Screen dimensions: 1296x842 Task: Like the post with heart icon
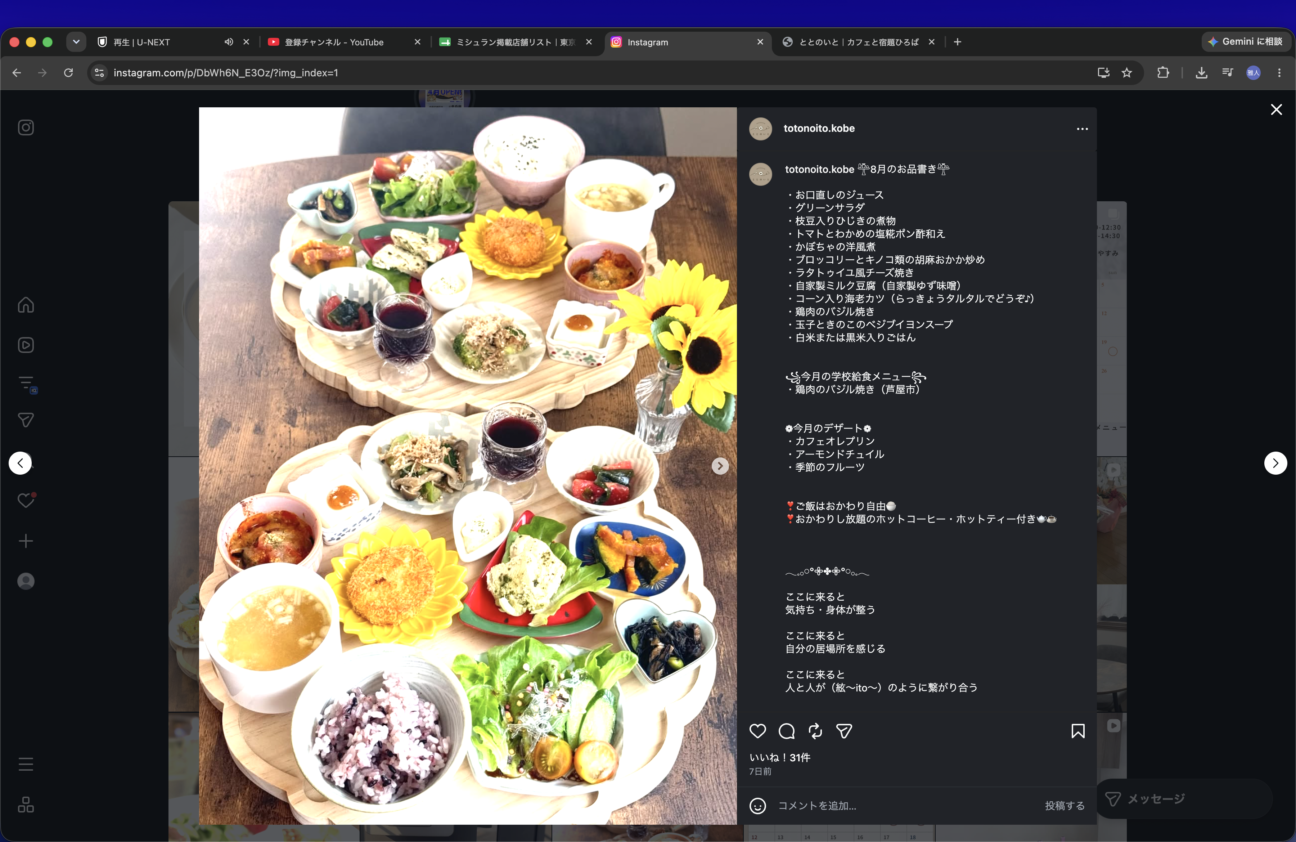(757, 731)
